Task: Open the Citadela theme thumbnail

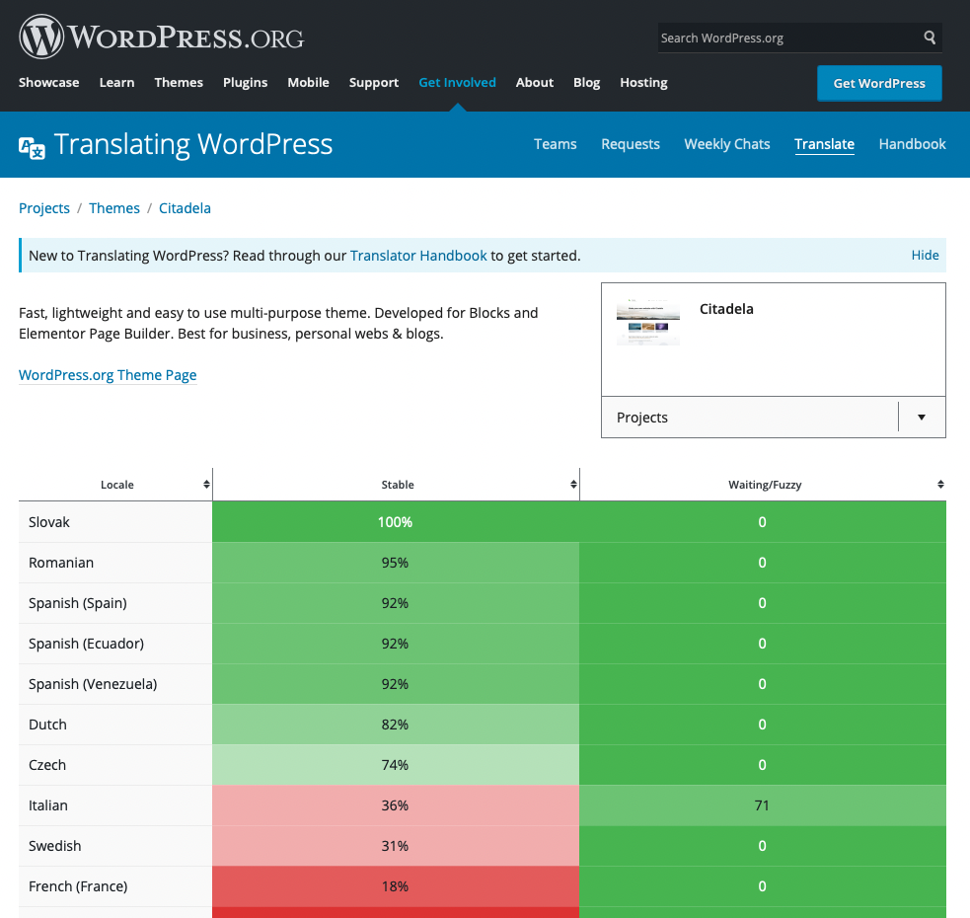Action: coord(648,324)
